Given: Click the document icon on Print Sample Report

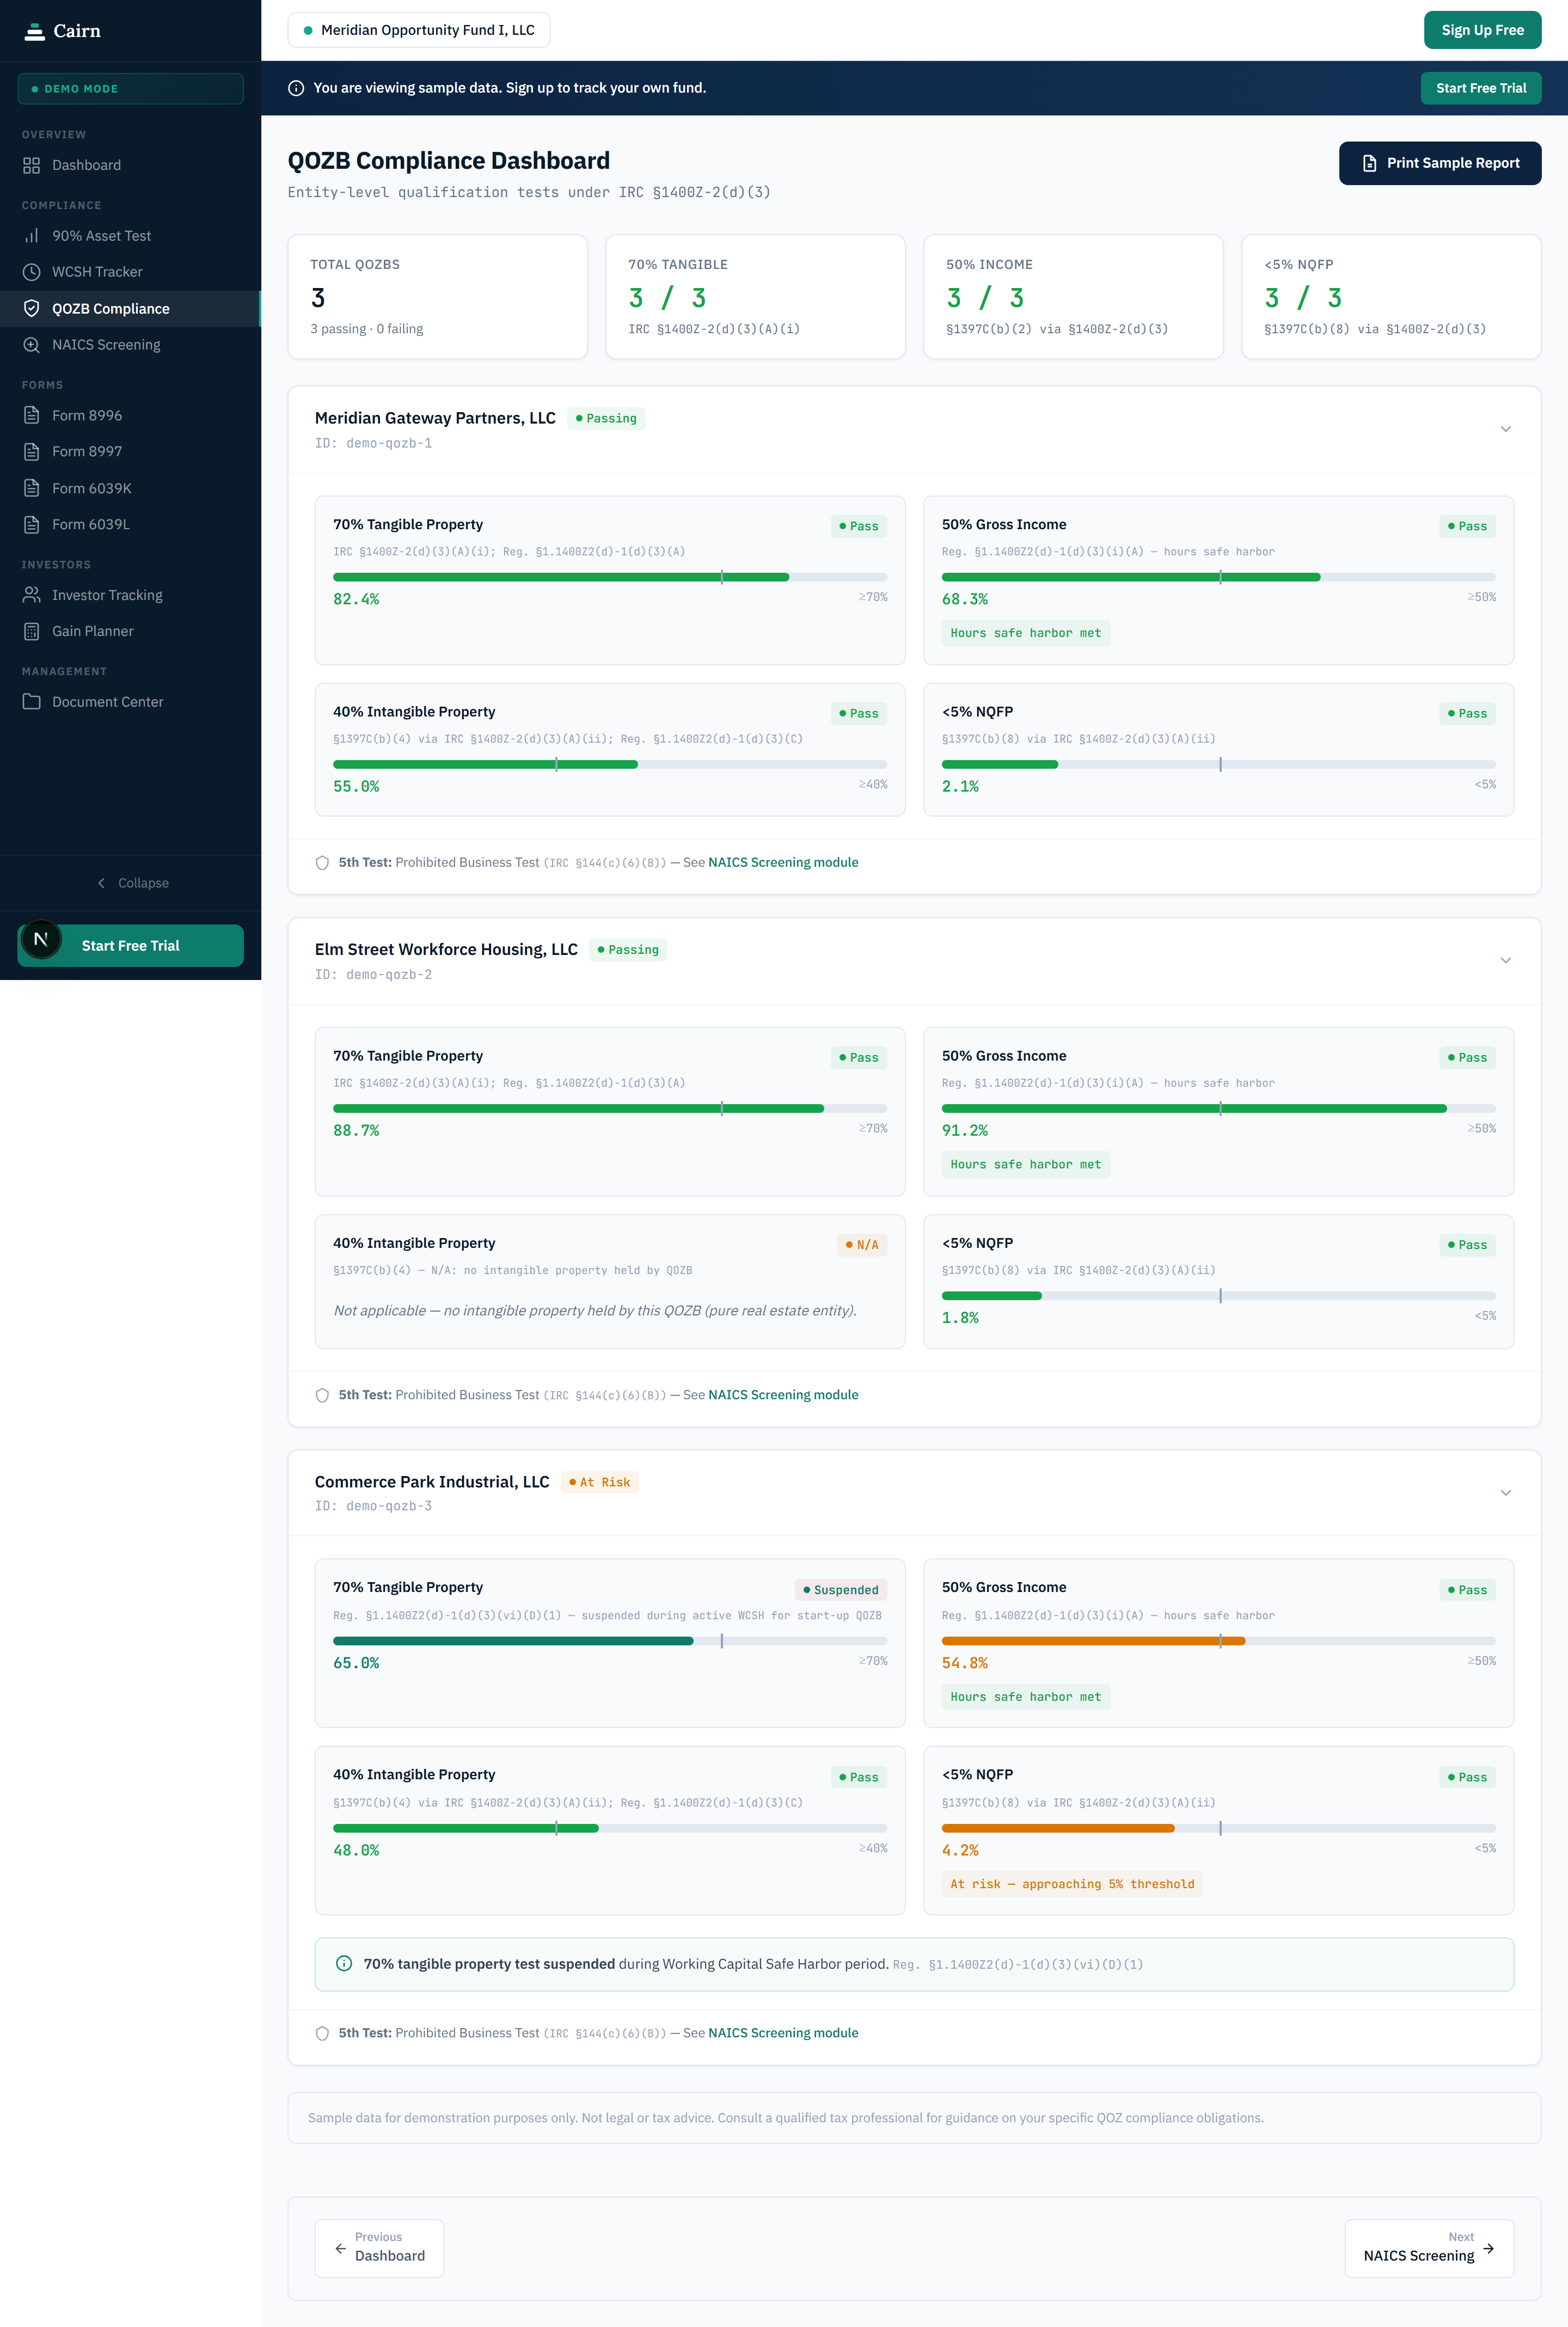Looking at the screenshot, I should (1370, 163).
